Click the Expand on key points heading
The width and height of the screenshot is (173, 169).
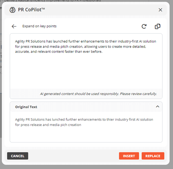tap(39, 26)
